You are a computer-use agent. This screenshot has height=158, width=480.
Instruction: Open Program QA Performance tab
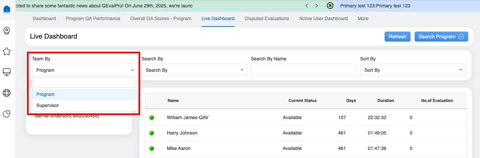click(x=93, y=19)
